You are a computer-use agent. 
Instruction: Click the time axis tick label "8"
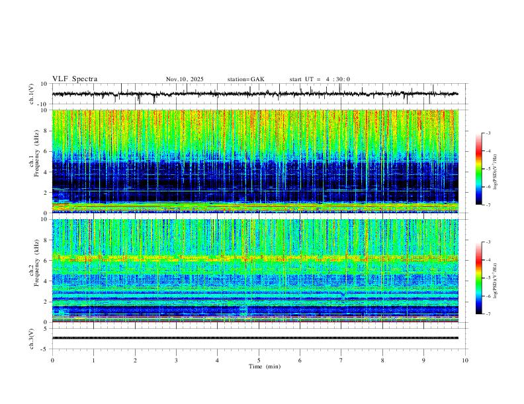[382, 360]
